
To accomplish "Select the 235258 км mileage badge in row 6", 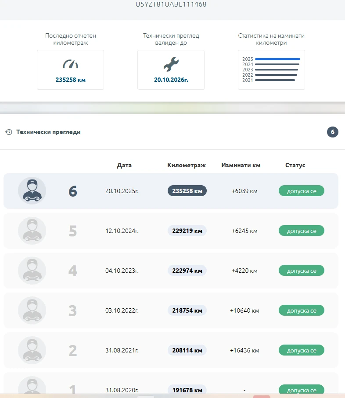I will coord(187,191).
